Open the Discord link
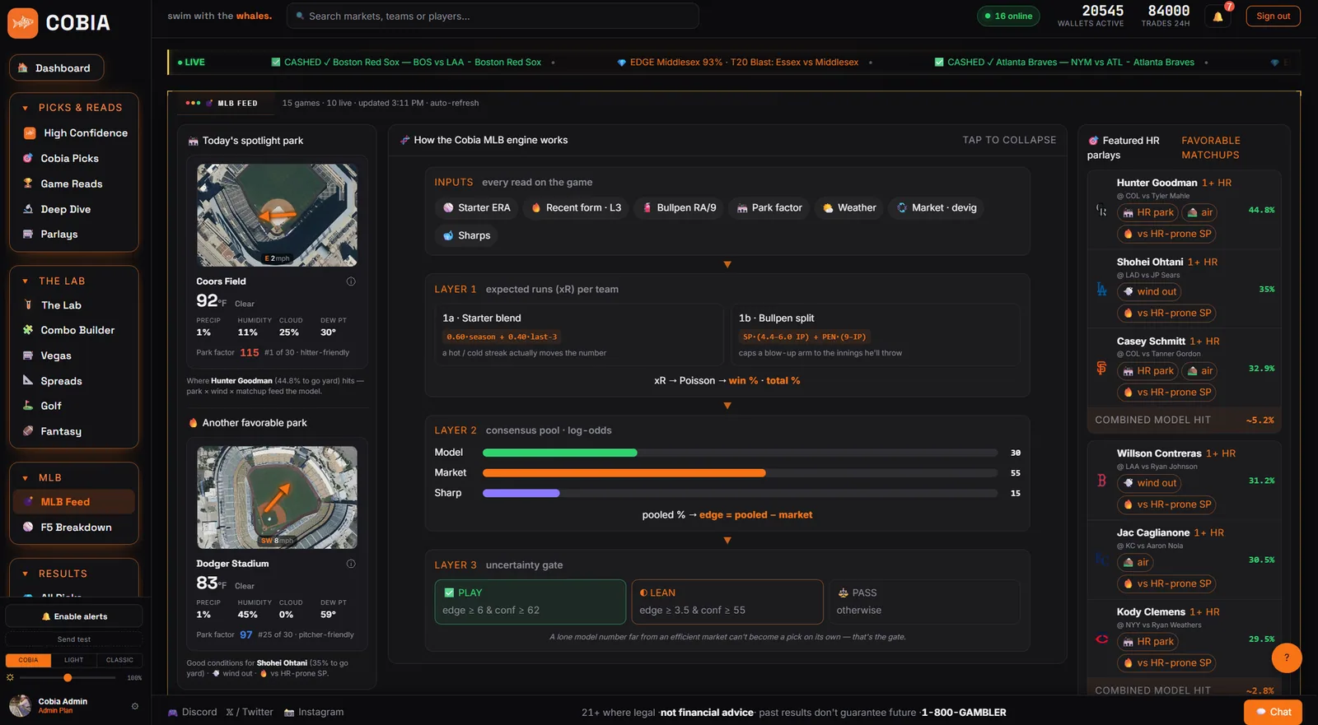Screen dimensions: 1318x725 coord(193,712)
